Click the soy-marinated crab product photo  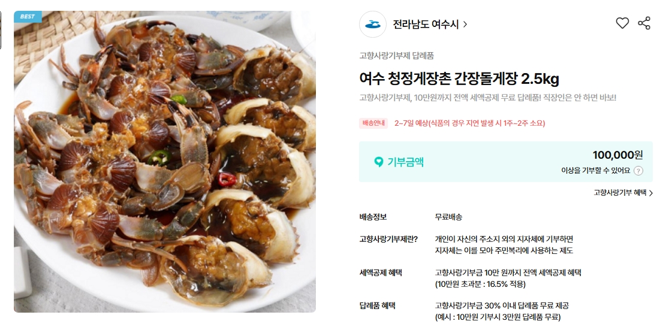tap(165, 162)
